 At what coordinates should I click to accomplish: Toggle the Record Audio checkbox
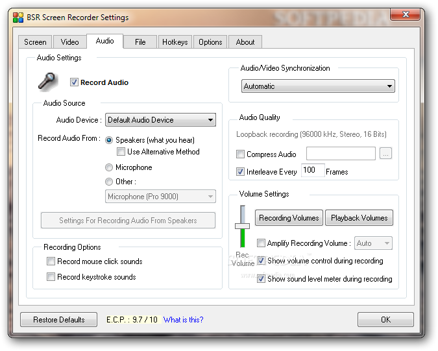click(74, 82)
